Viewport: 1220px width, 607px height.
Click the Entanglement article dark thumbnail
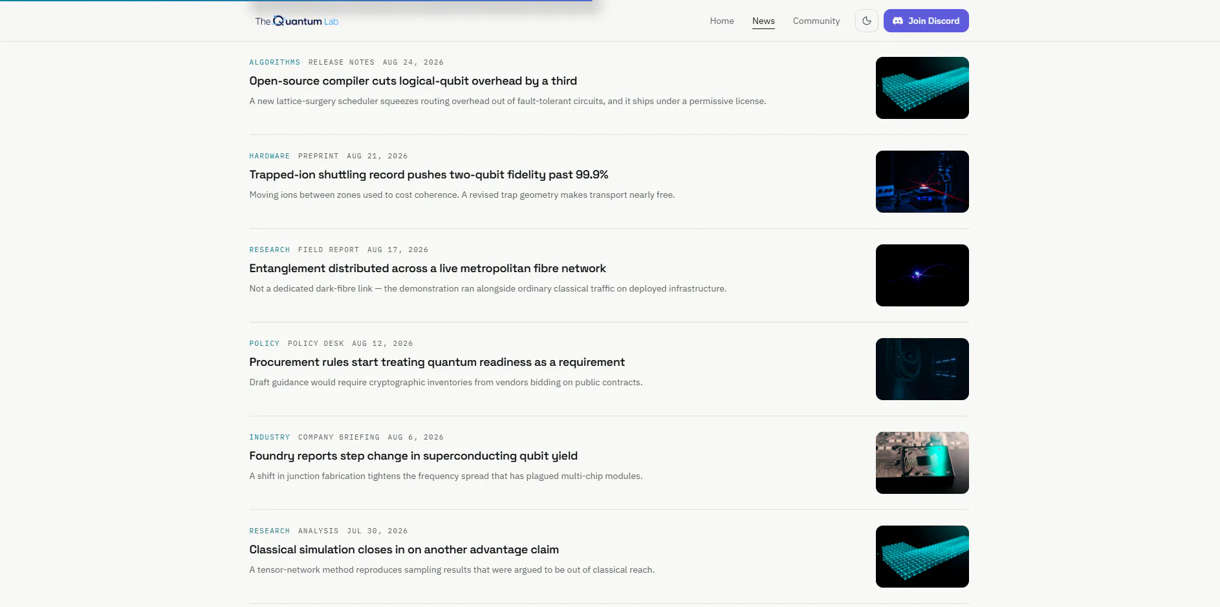[x=922, y=275]
